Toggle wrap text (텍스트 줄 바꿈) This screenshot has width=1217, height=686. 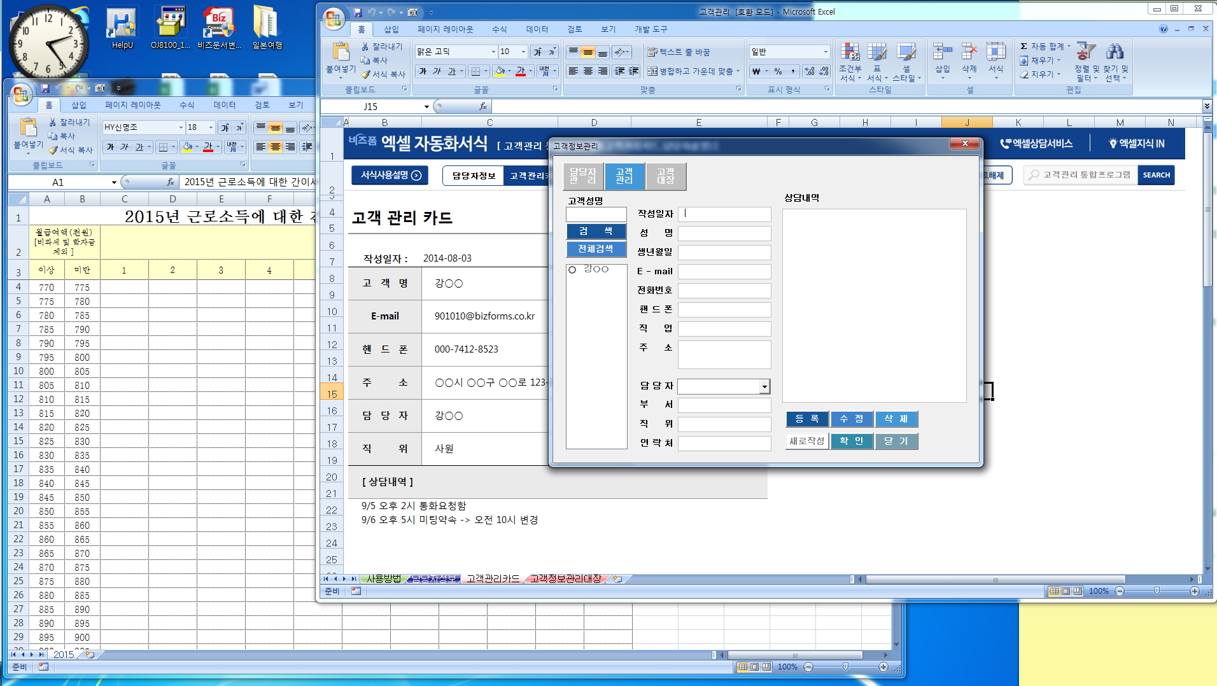(x=679, y=52)
